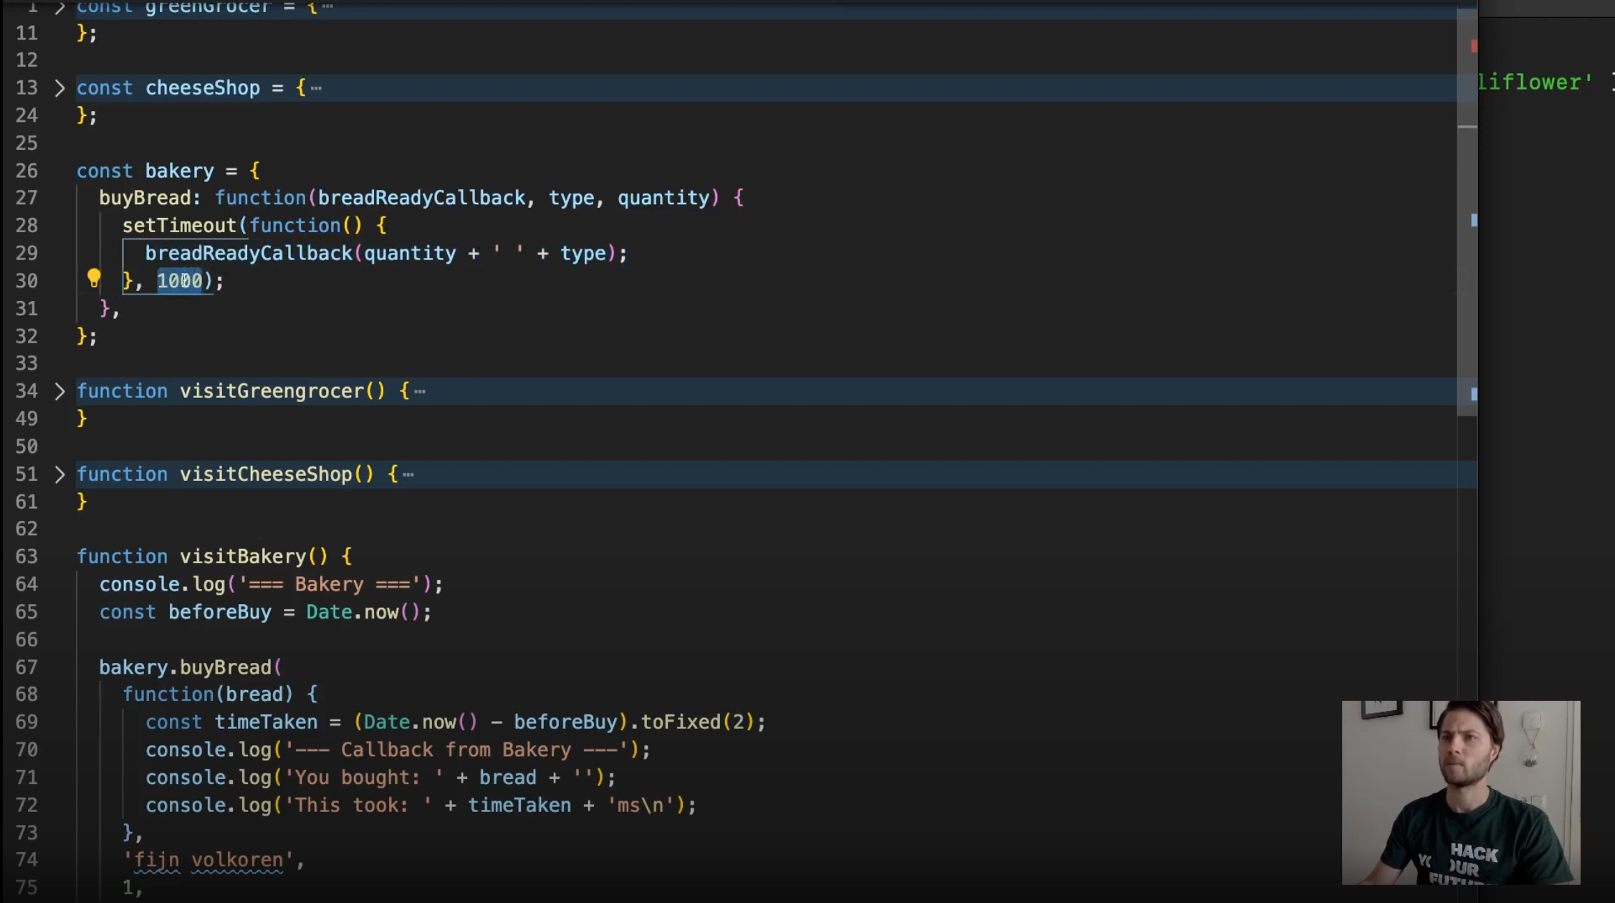
Task: Click the blue marker beside line 28 in overview ruler
Action: tap(1473, 221)
